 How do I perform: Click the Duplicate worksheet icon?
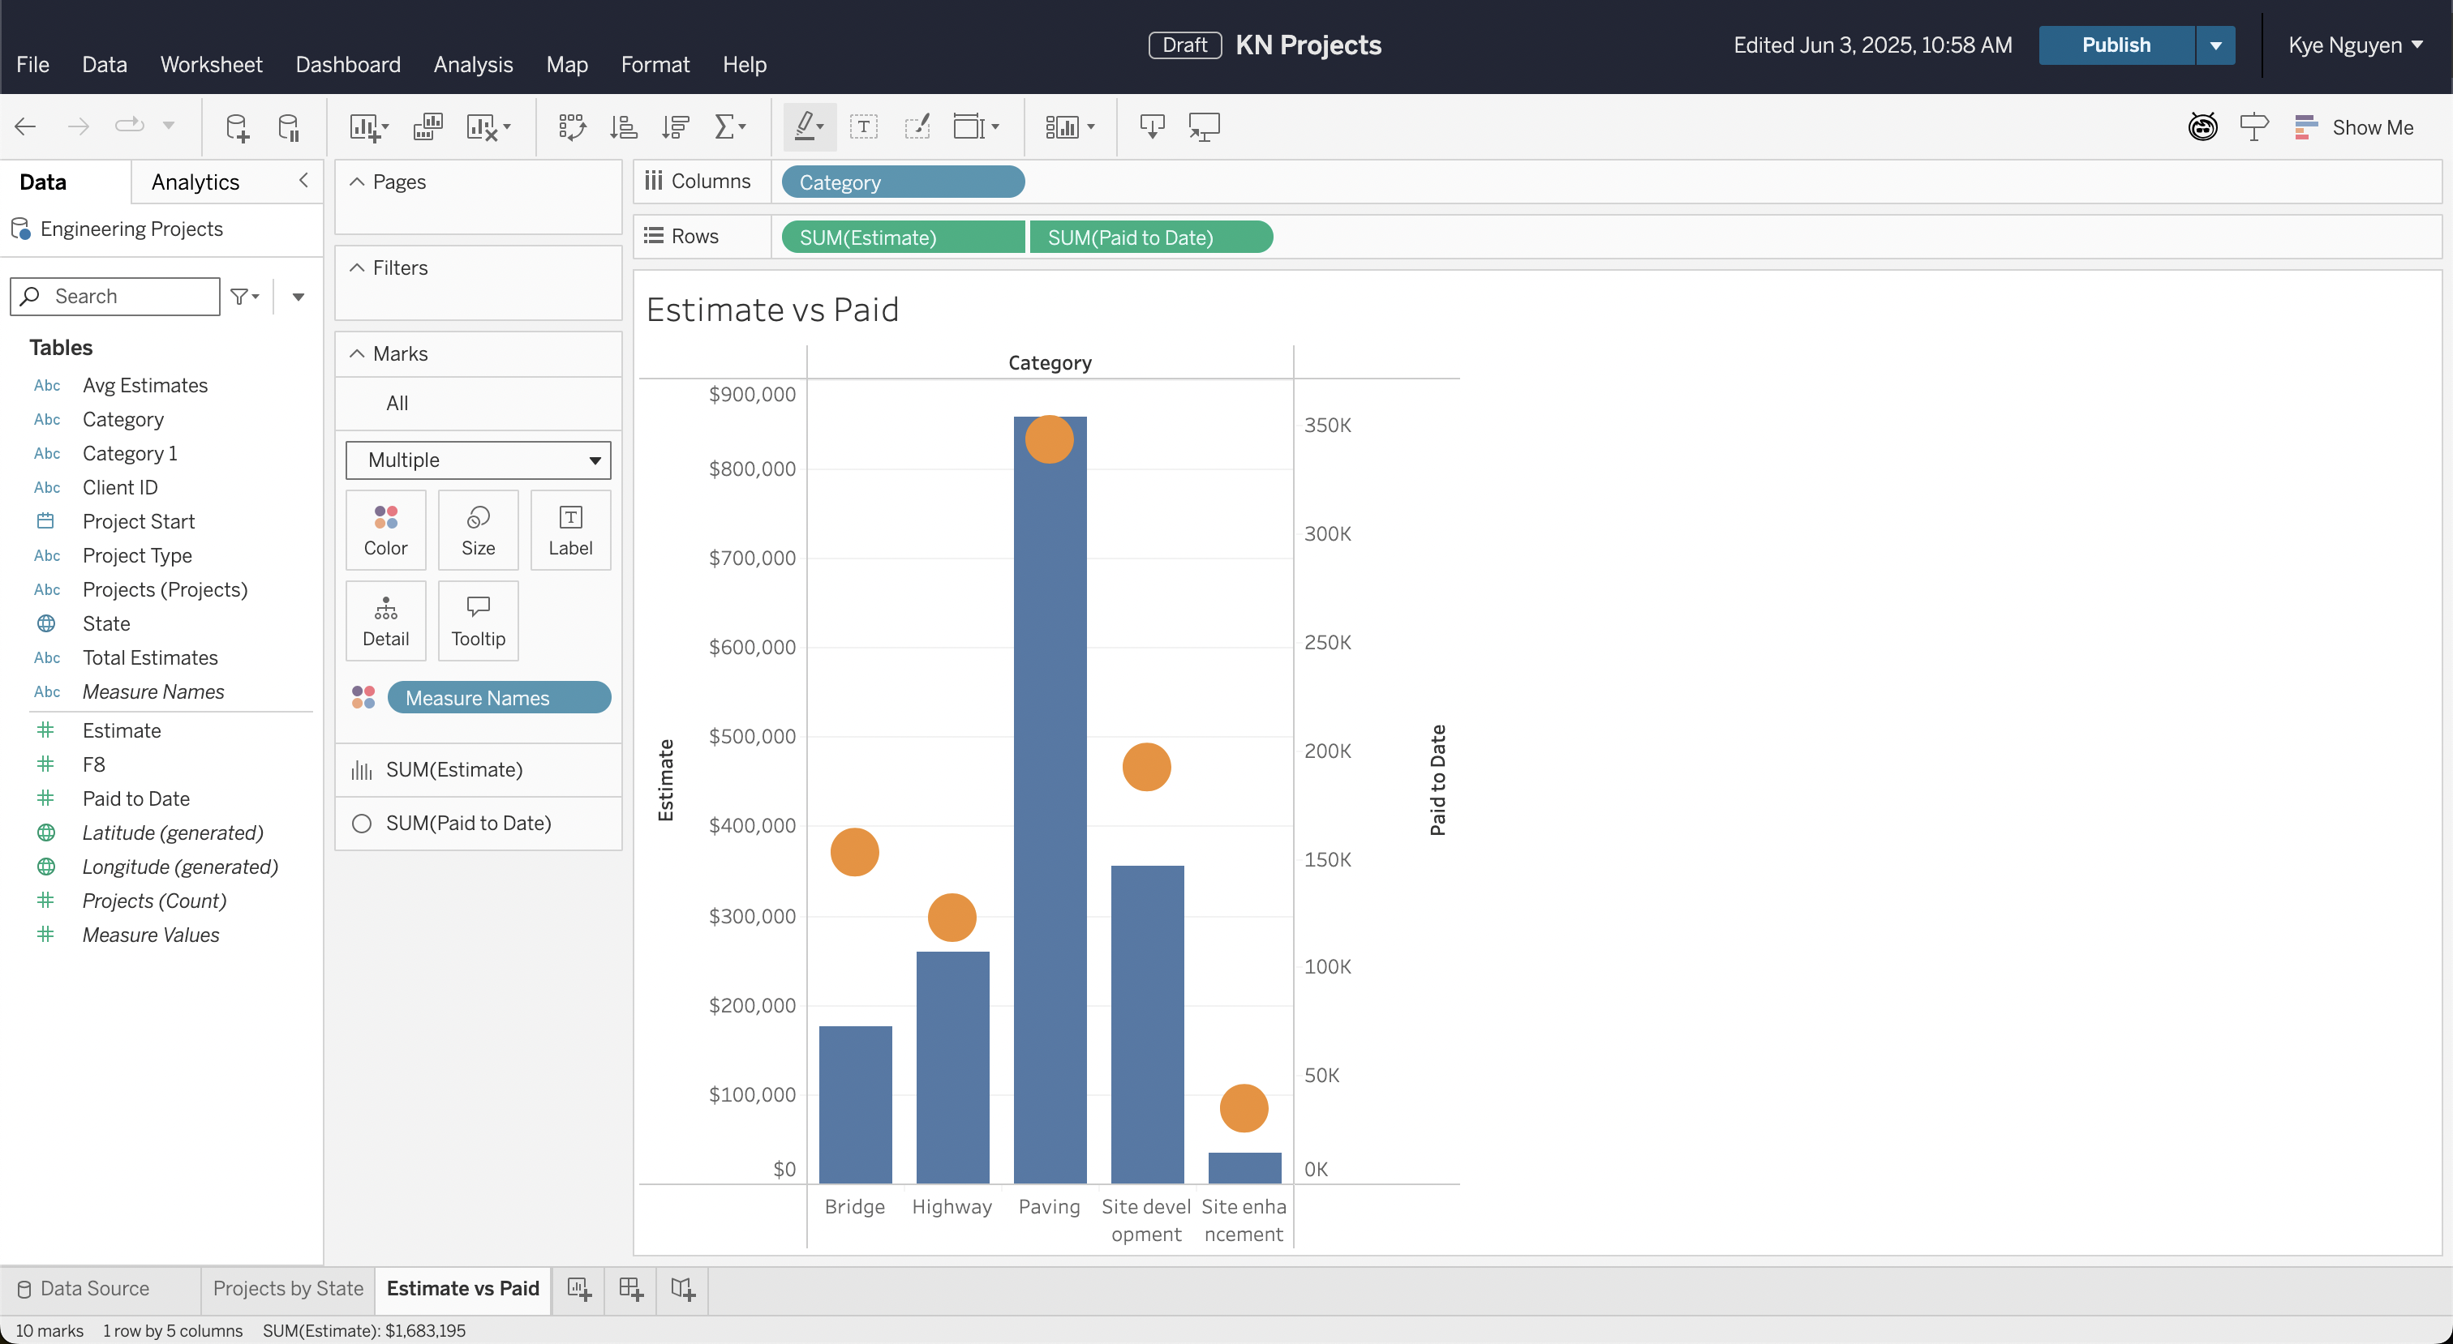427,126
